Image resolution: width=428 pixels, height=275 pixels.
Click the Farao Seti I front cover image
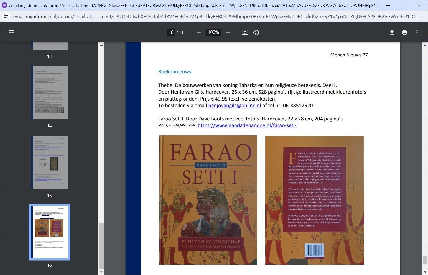point(208,200)
